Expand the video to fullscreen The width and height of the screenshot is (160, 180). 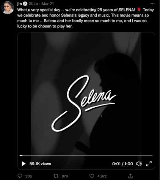point(149,164)
